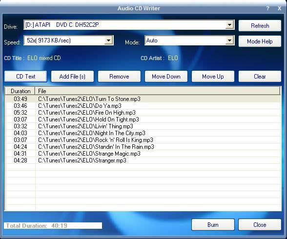Click duration 03:46 cell
287x239 pixels.
(20, 106)
